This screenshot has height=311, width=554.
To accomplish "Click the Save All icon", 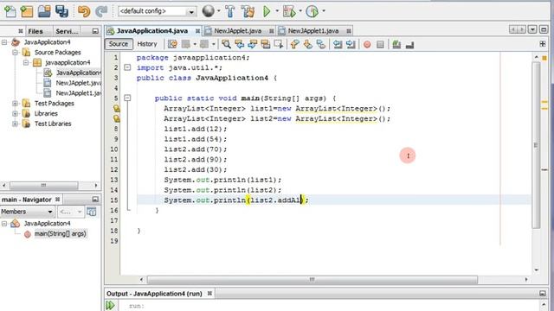I will point(61,11).
